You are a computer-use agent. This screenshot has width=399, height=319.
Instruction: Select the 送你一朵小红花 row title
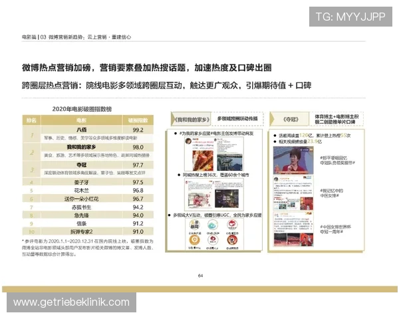click(81, 199)
